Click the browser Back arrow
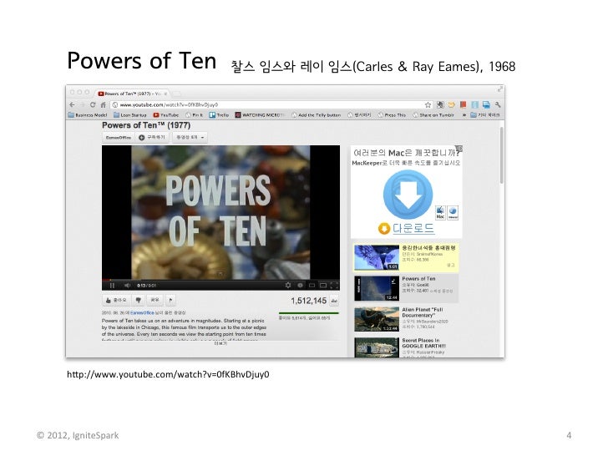The image size is (608, 456). point(72,104)
